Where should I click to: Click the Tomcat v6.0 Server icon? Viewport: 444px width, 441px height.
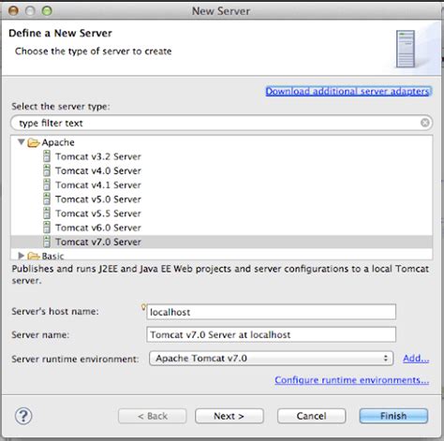[x=47, y=228]
